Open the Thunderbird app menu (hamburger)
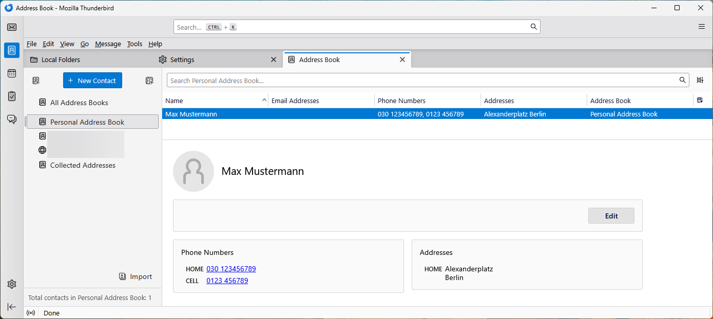The height and width of the screenshot is (319, 713). click(701, 27)
